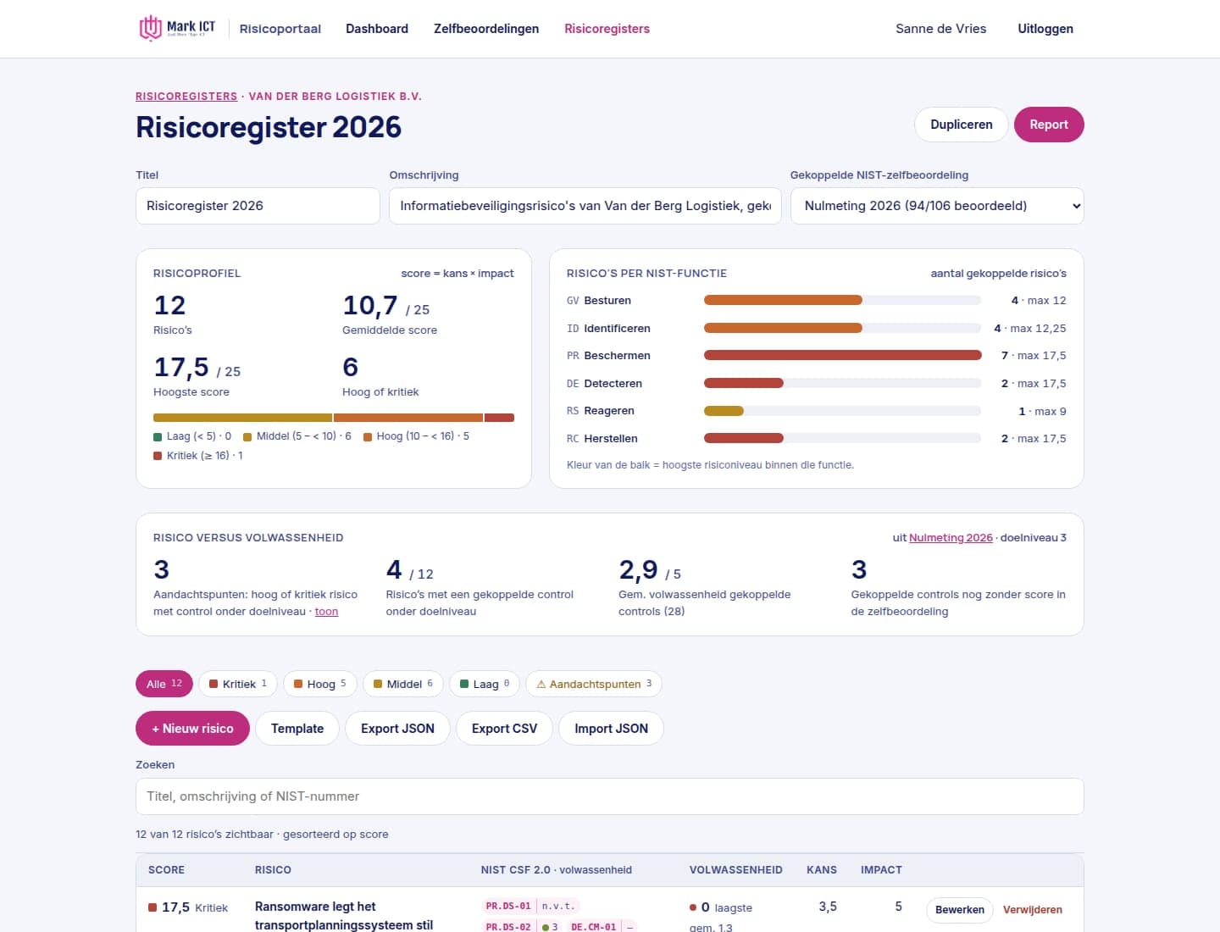Filter risks by Kritiek
This screenshot has height=932, width=1220.
click(x=238, y=684)
